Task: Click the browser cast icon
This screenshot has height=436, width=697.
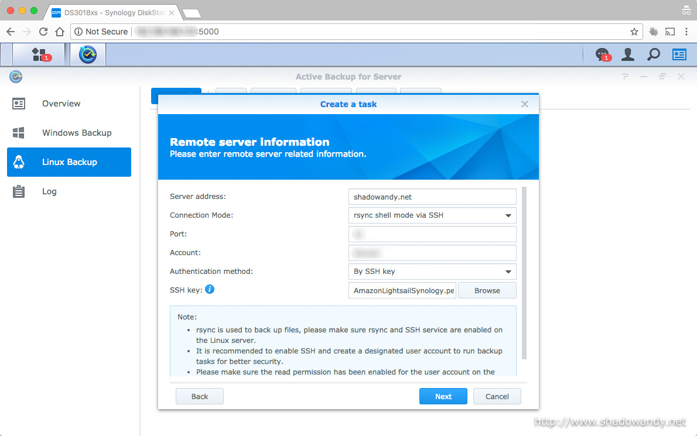Action: pyautogui.click(x=670, y=32)
